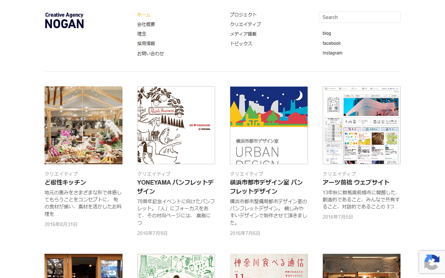Click the date 2016年7月6日

(x=245, y=233)
